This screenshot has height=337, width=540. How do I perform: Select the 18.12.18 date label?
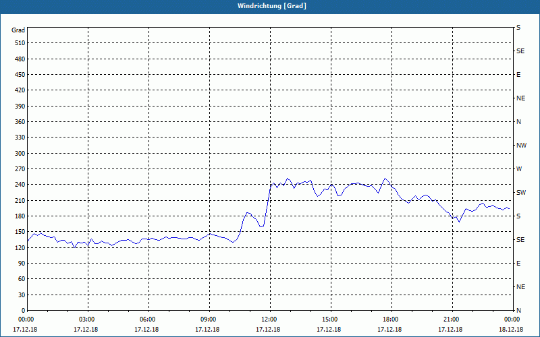(511, 330)
